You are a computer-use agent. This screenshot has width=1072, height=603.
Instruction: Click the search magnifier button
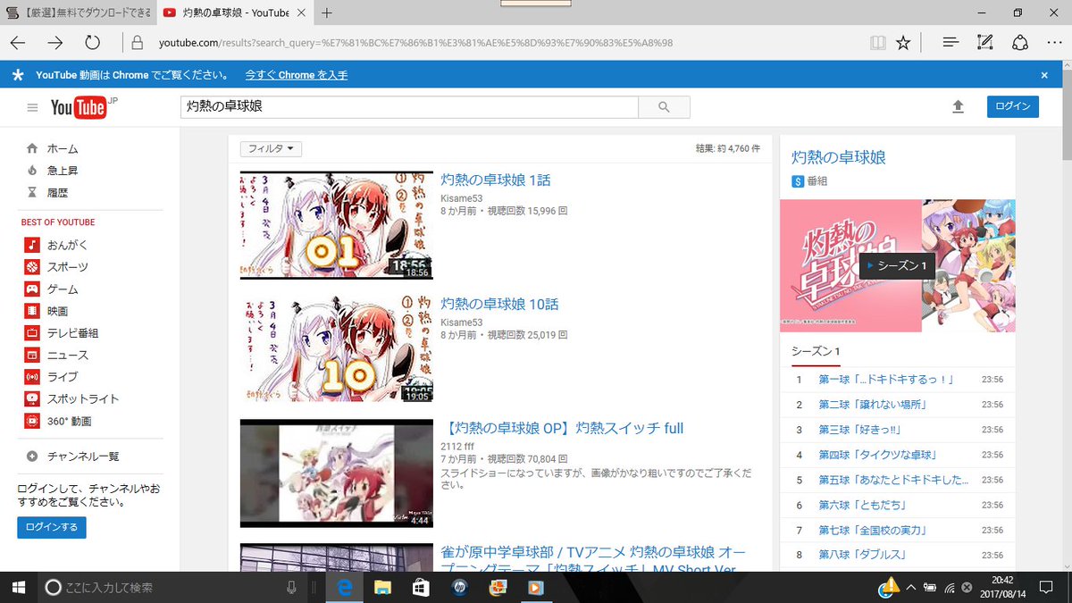coord(664,106)
